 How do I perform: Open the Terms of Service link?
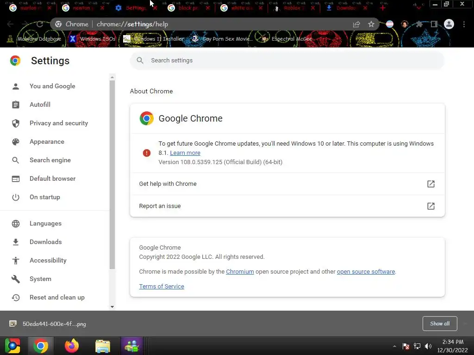162,286
